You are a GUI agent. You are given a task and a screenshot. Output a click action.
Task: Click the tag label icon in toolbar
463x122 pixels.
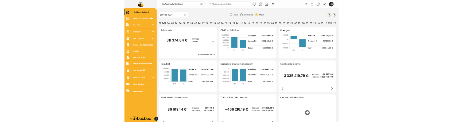point(273,4)
